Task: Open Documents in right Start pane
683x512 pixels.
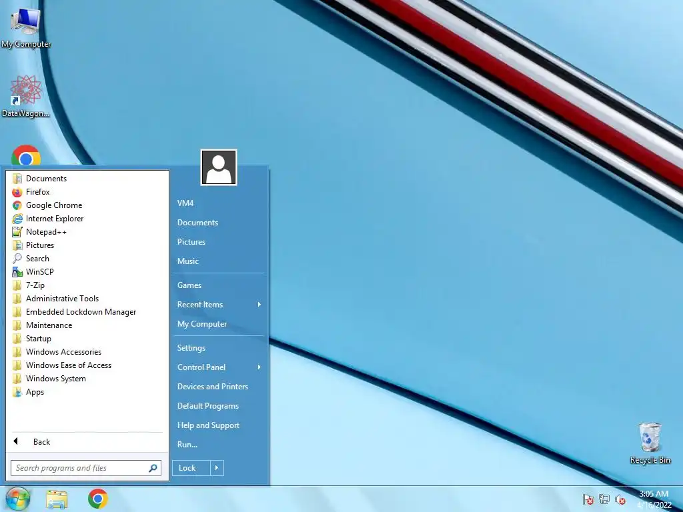Action: click(197, 223)
